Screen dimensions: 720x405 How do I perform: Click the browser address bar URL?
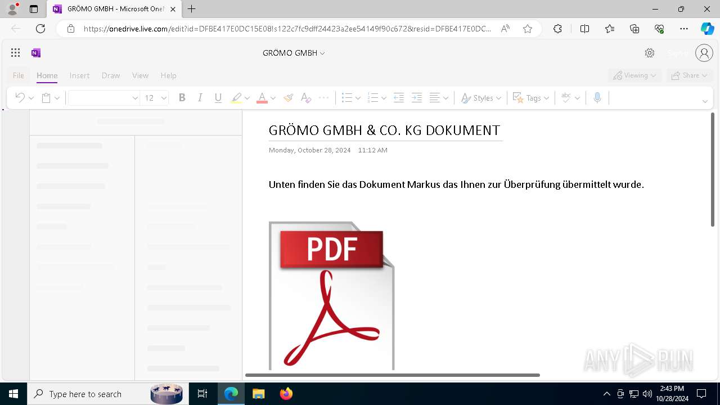287,29
